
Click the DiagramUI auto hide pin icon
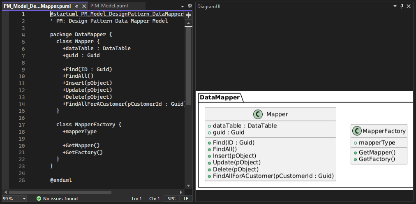pyautogui.click(x=402, y=6)
